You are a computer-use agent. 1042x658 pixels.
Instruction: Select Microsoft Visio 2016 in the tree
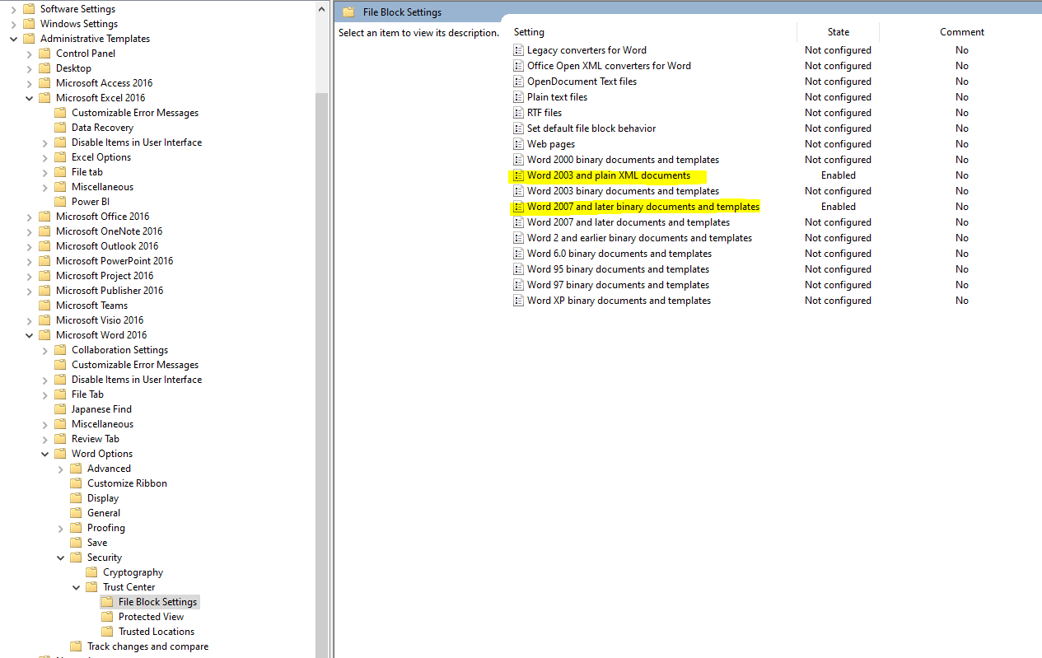point(100,320)
